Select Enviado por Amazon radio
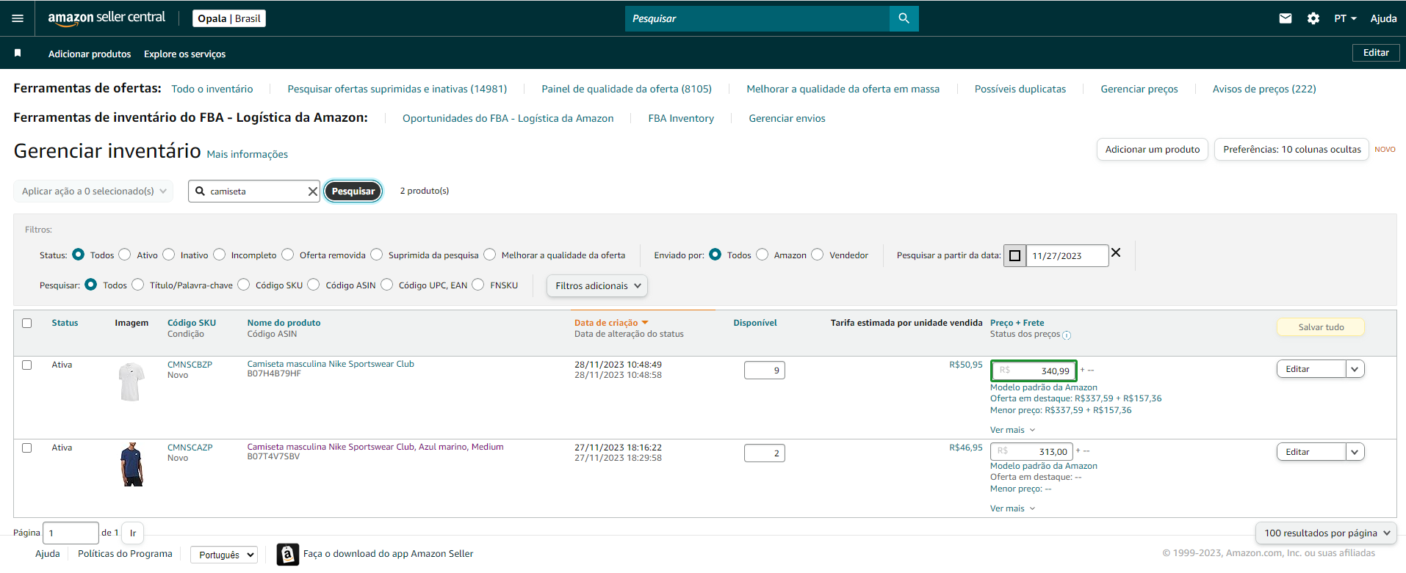Screen dimensions: 1406x573 click(763, 255)
